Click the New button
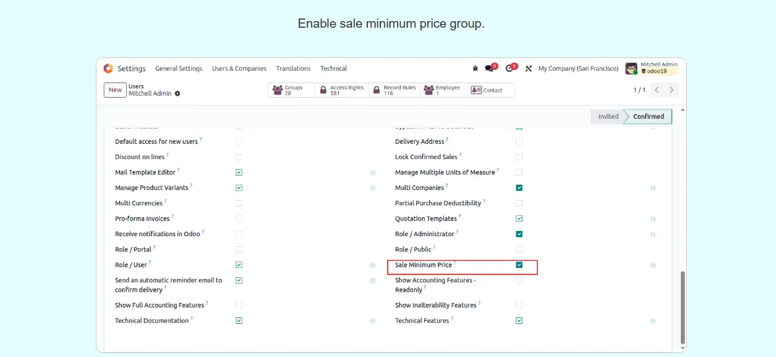This screenshot has height=357, width=776. click(x=115, y=90)
